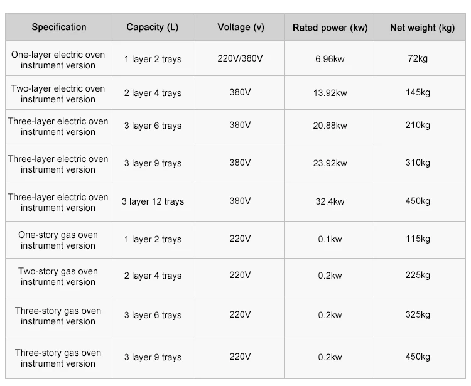
Task: Click the 0.1kw rated power cell
Action: [330, 240]
